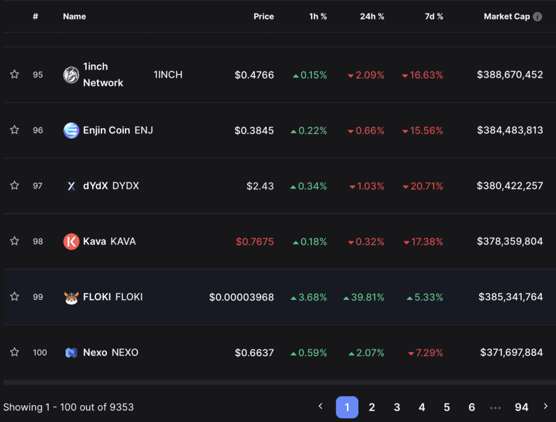Image resolution: width=556 pixels, height=422 pixels.
Task: Open the Nexo coin page
Action: click(95, 352)
